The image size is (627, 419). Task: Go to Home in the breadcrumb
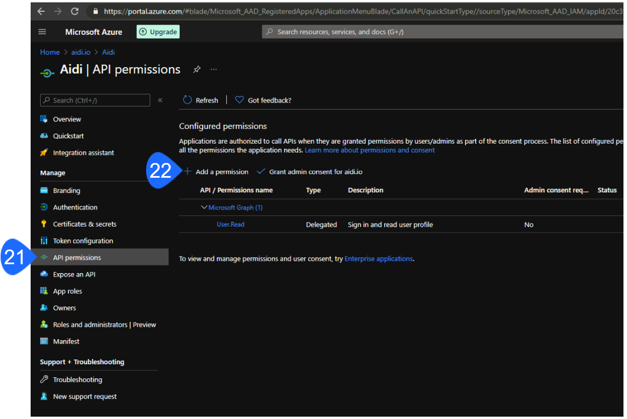click(x=49, y=52)
